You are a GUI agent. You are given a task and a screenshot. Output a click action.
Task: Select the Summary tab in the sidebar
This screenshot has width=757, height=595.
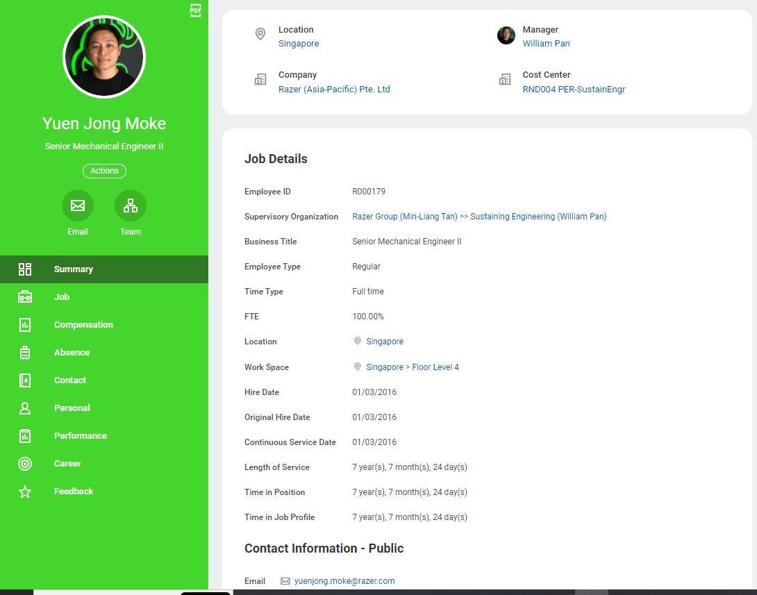click(x=104, y=269)
